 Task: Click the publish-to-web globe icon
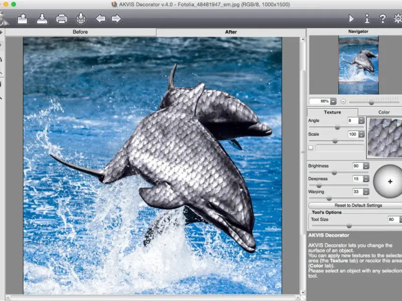tap(81, 19)
